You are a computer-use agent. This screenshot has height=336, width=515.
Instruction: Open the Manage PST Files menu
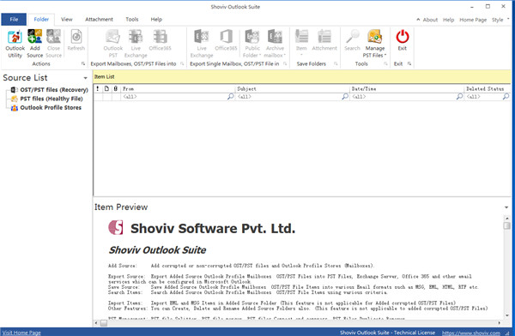pyautogui.click(x=375, y=43)
